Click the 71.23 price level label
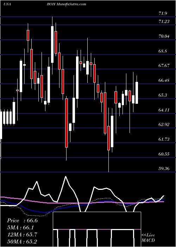 click(164, 22)
